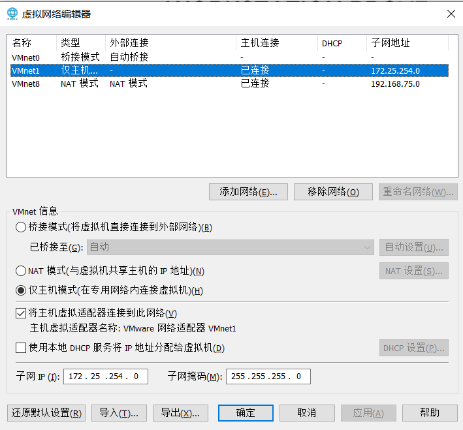Confirm with the 确定 button
This screenshot has height=430, width=463.
(246, 413)
